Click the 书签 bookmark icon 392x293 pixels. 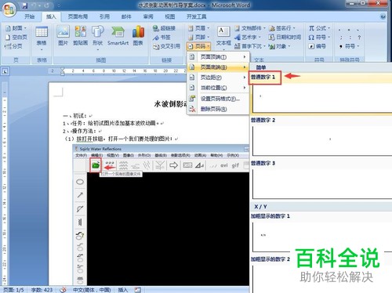pos(162,38)
